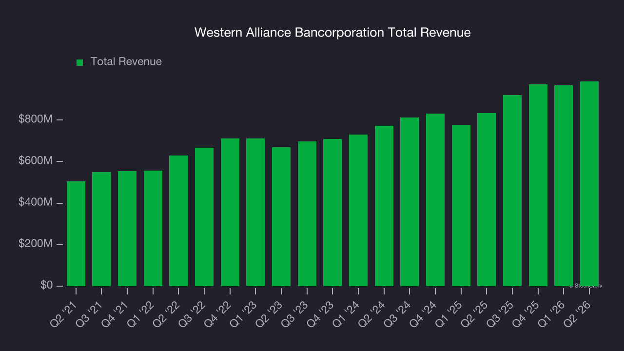Select the $200M y-axis label
This screenshot has height=351, width=624.
click(x=35, y=244)
